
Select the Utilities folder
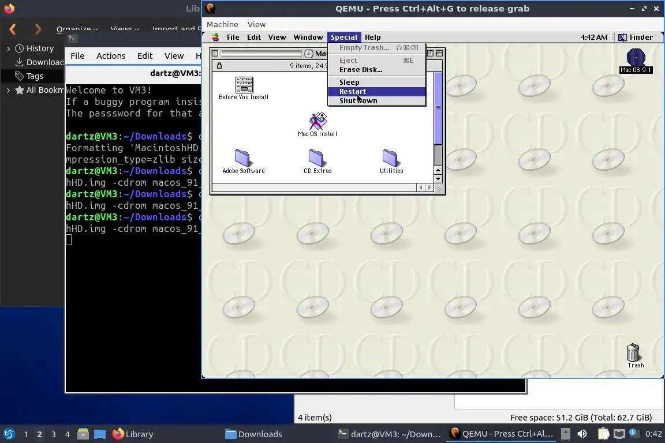point(390,157)
